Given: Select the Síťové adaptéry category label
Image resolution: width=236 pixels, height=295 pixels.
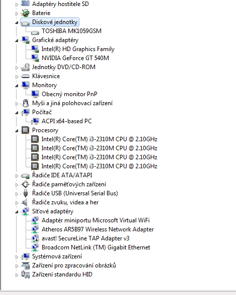Looking at the screenshot, I should [53, 211].
